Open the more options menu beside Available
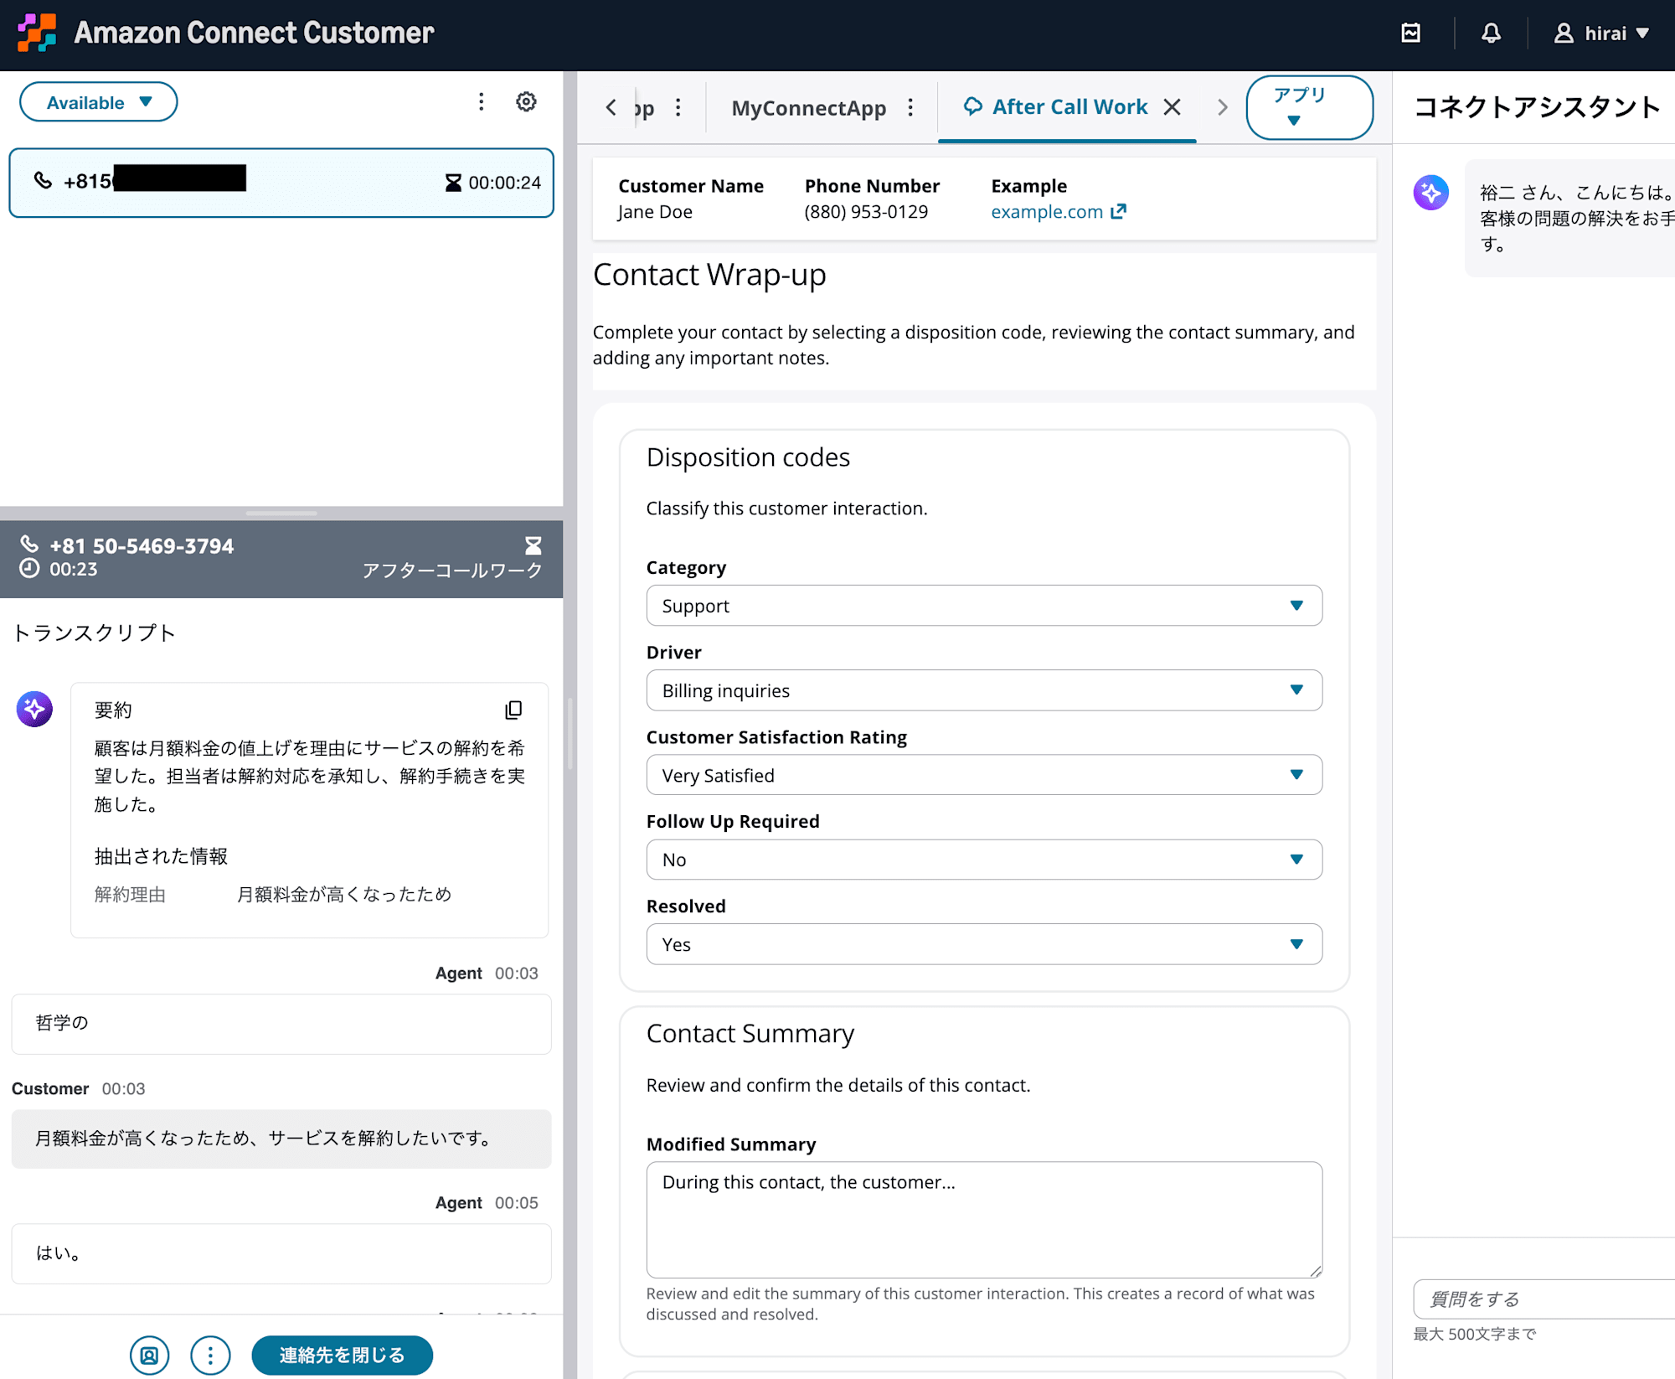The height and width of the screenshot is (1379, 1675). tap(481, 101)
